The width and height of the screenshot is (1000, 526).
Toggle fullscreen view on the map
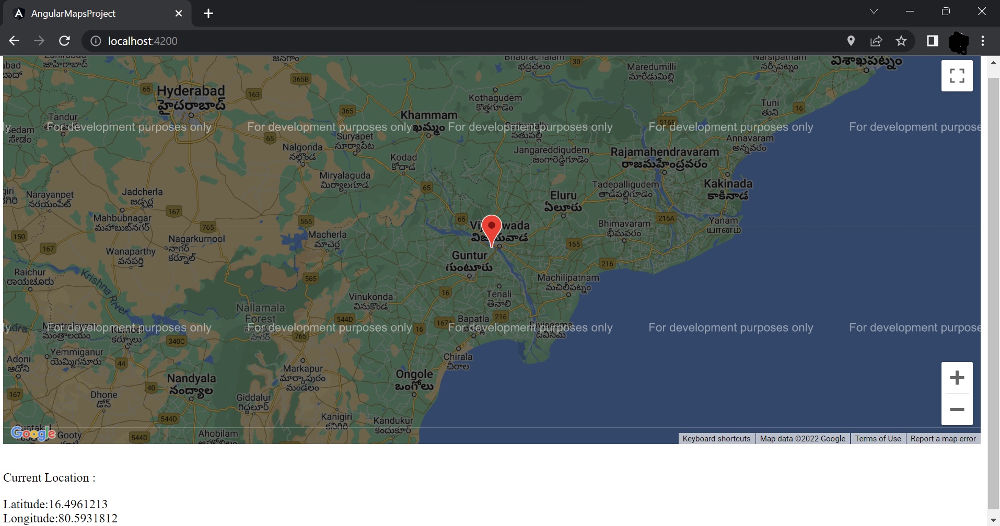point(957,76)
